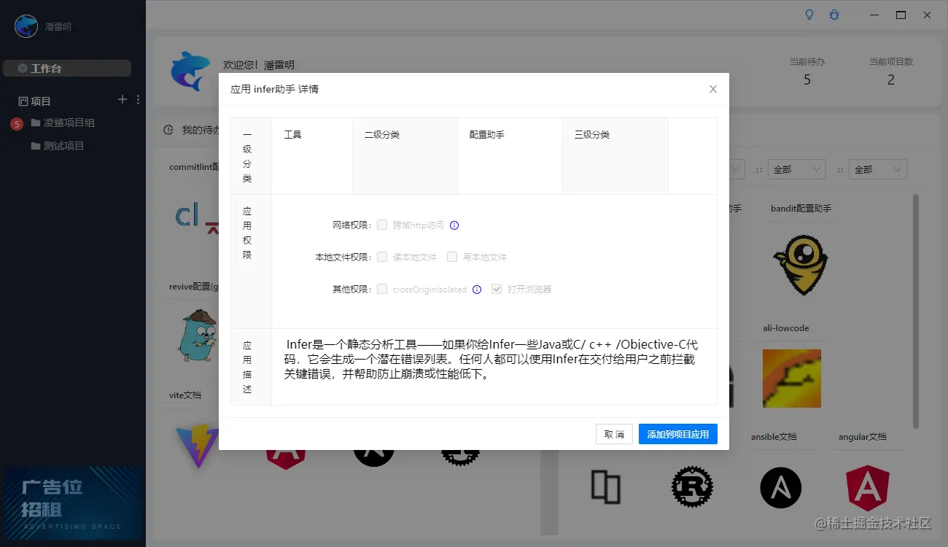Click the Angular logo icon
This screenshot has height=547, width=948.
[867, 486]
